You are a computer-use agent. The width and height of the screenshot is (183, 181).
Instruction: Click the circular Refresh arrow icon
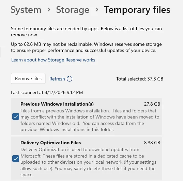tap(70, 79)
